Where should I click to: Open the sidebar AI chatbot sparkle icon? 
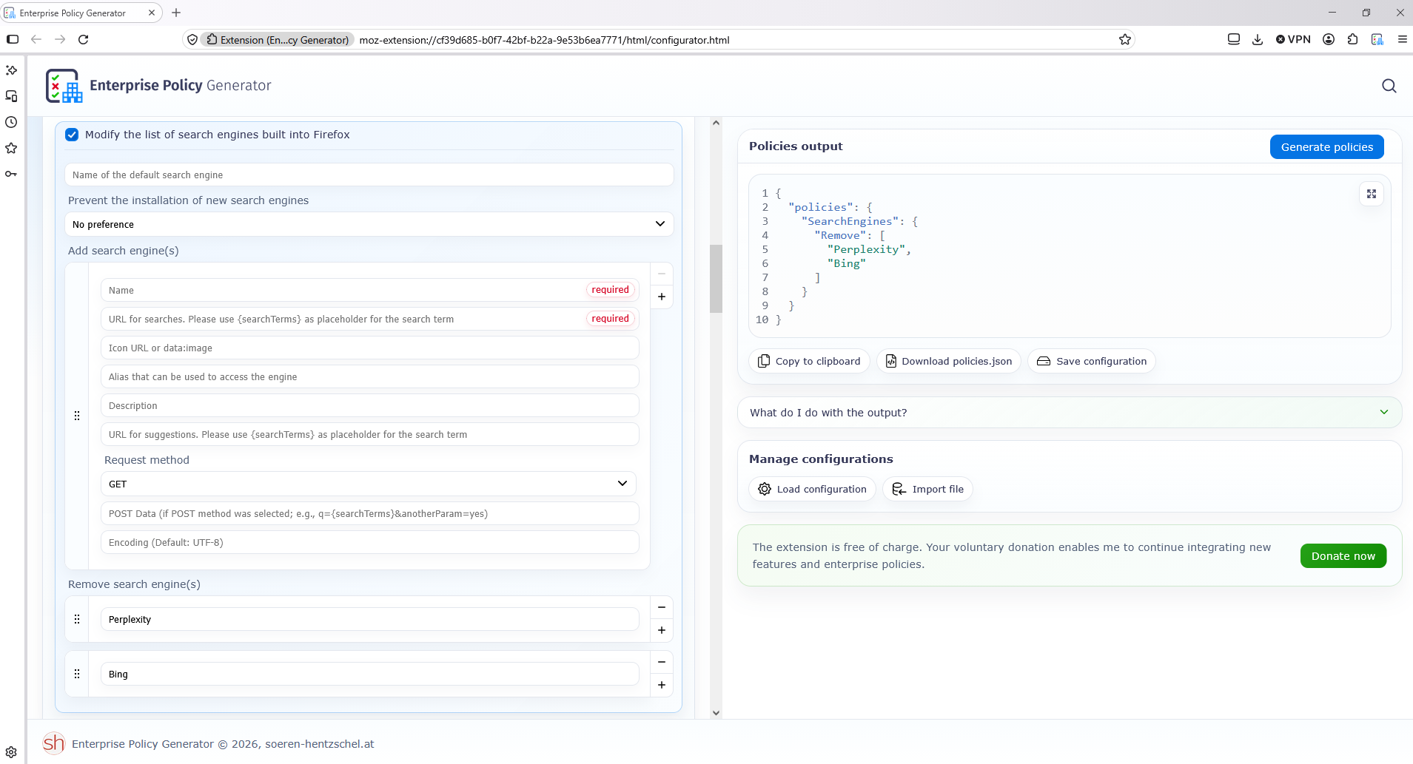pos(11,70)
